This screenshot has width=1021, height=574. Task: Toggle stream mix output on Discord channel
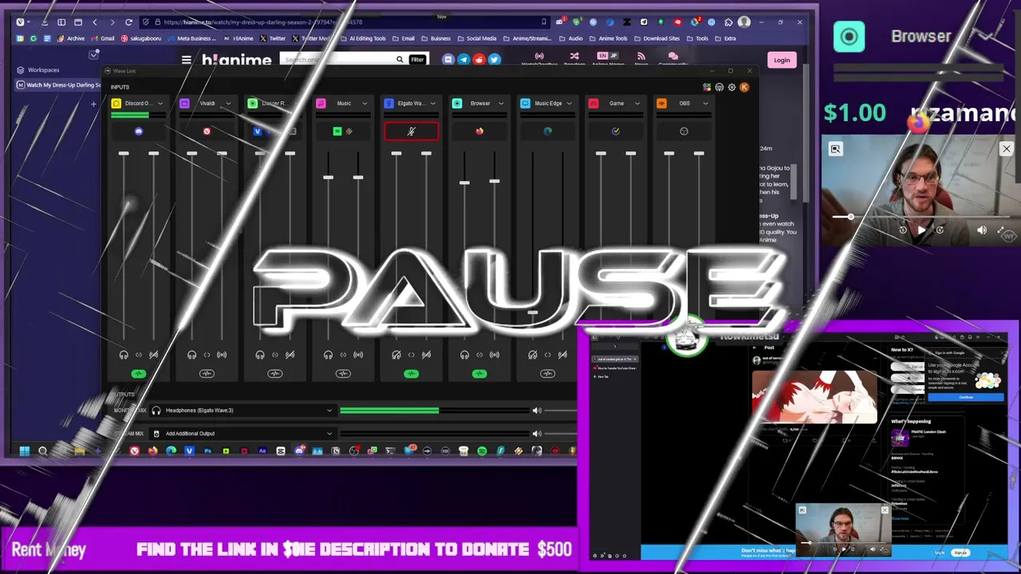pyautogui.click(x=153, y=355)
